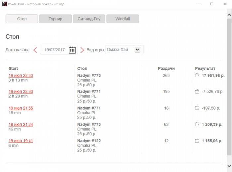This screenshot has height=172, width=232.
Task: Click the start date field 19/07/2017
Action: [x=55, y=50]
